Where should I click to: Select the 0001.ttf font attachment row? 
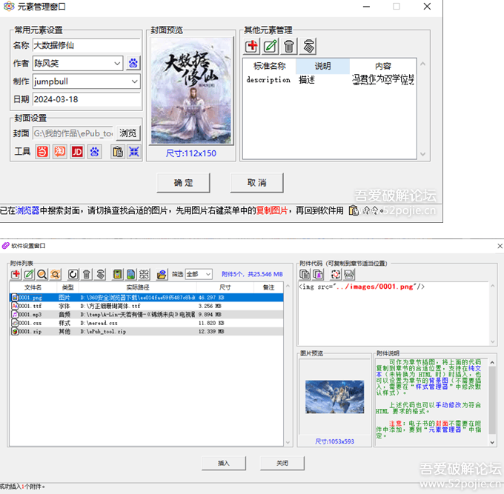click(x=147, y=306)
